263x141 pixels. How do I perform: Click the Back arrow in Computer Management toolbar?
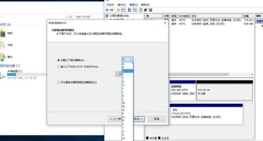click(x=107, y=10)
